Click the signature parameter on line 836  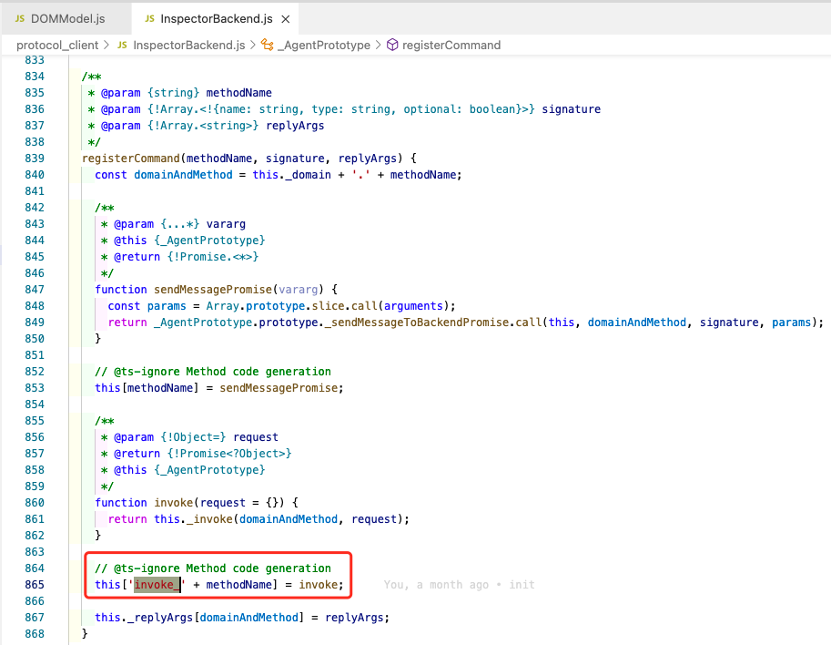[x=571, y=108]
